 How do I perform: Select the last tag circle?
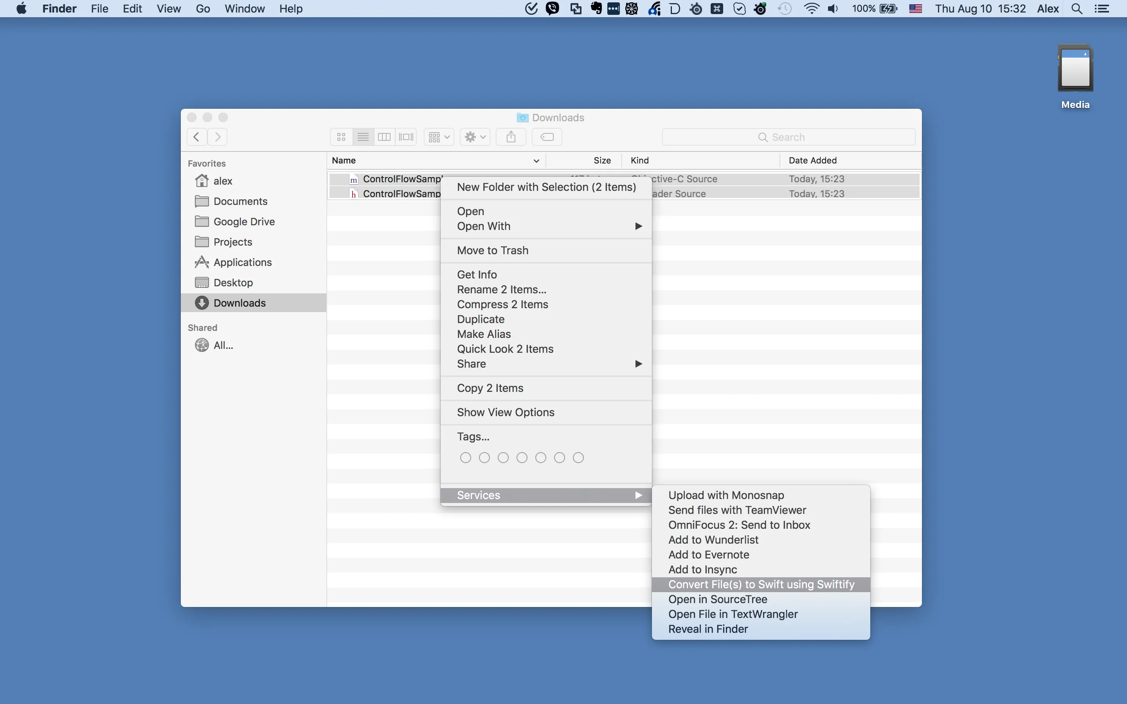coord(578,458)
